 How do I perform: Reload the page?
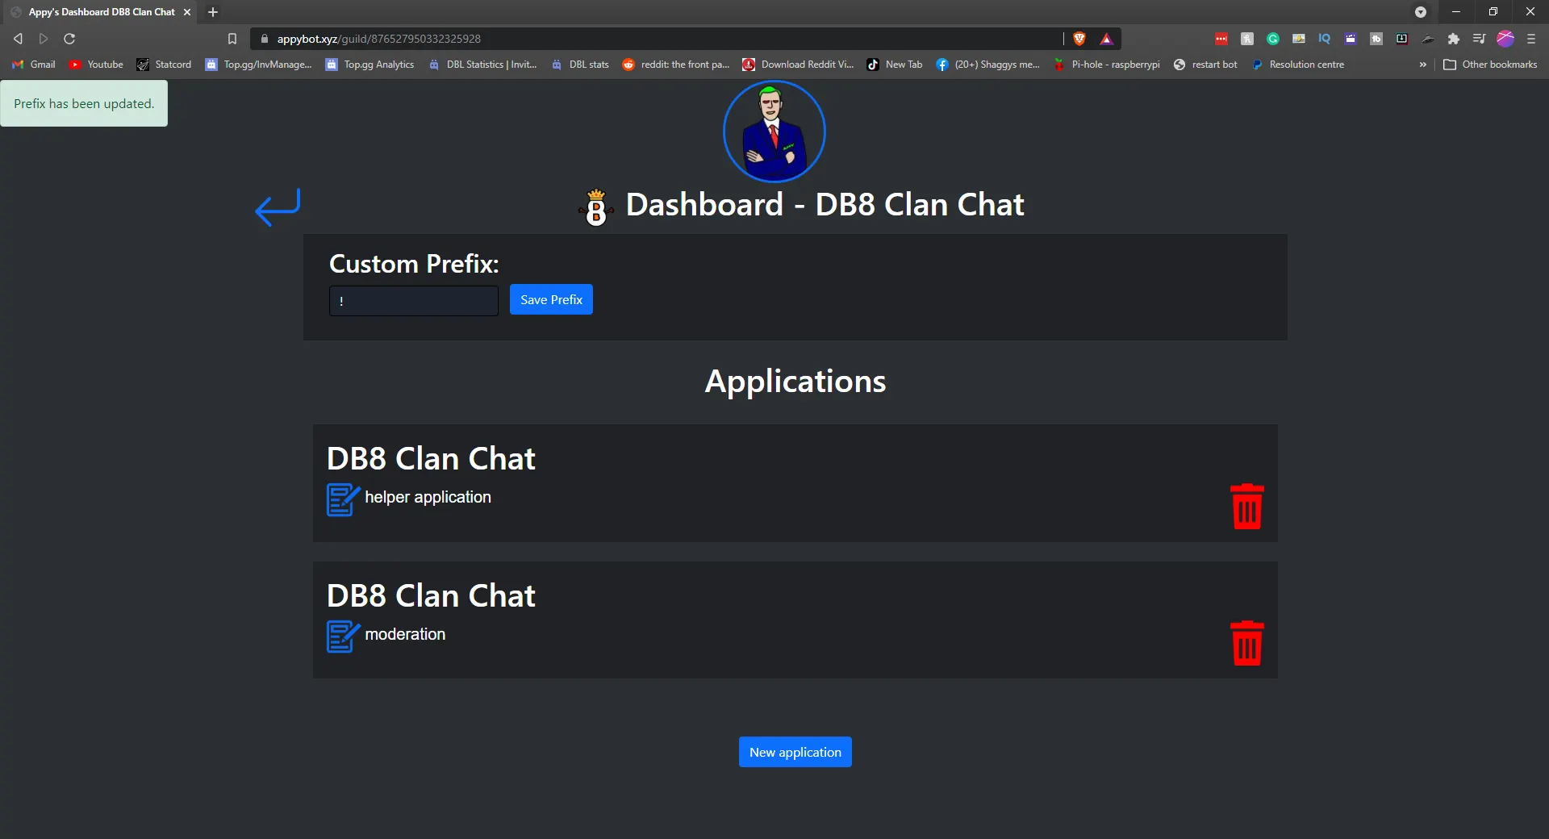tap(69, 39)
